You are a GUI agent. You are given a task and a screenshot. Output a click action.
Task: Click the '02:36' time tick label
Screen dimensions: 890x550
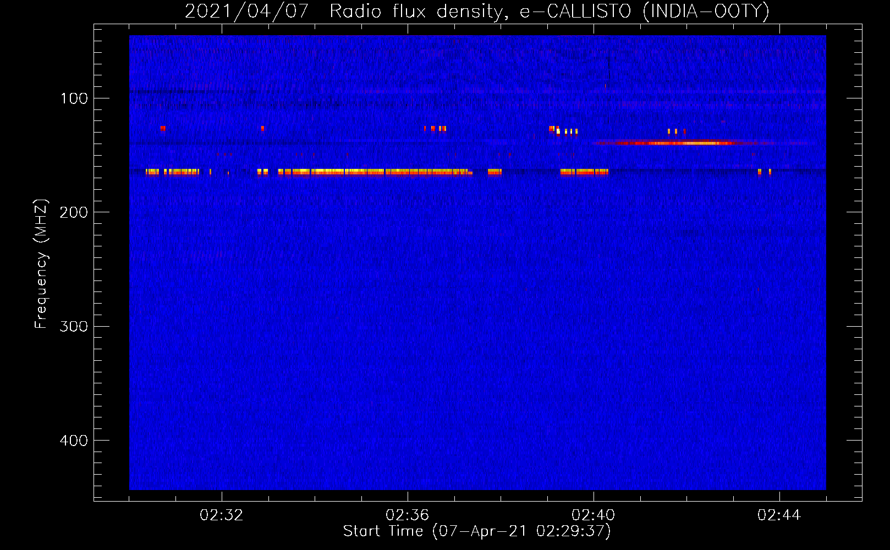[x=408, y=515]
